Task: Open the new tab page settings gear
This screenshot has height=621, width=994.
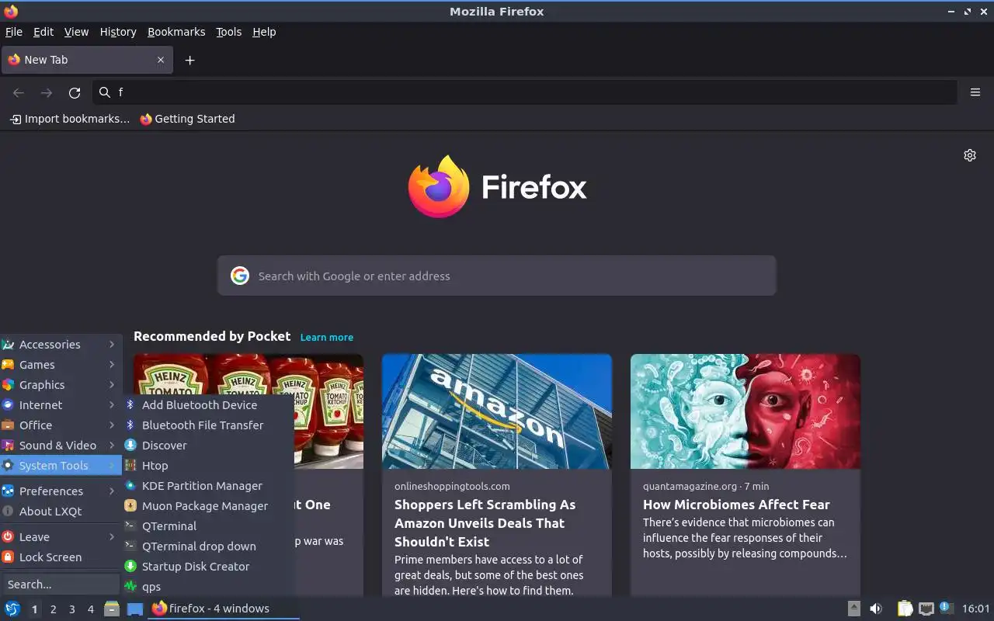Action: 970,155
